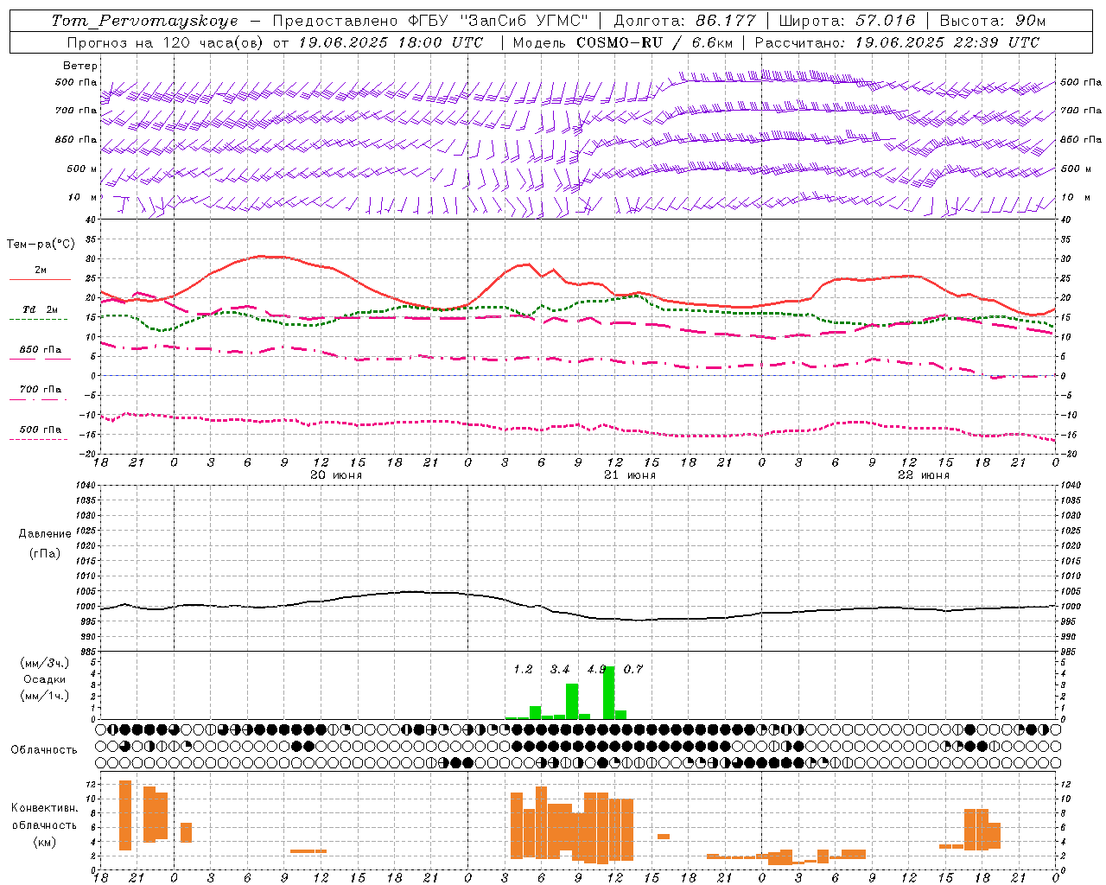Click the '(мм/1ч.)' precipitation unit label
This screenshot has width=1106, height=885.
click(x=44, y=696)
